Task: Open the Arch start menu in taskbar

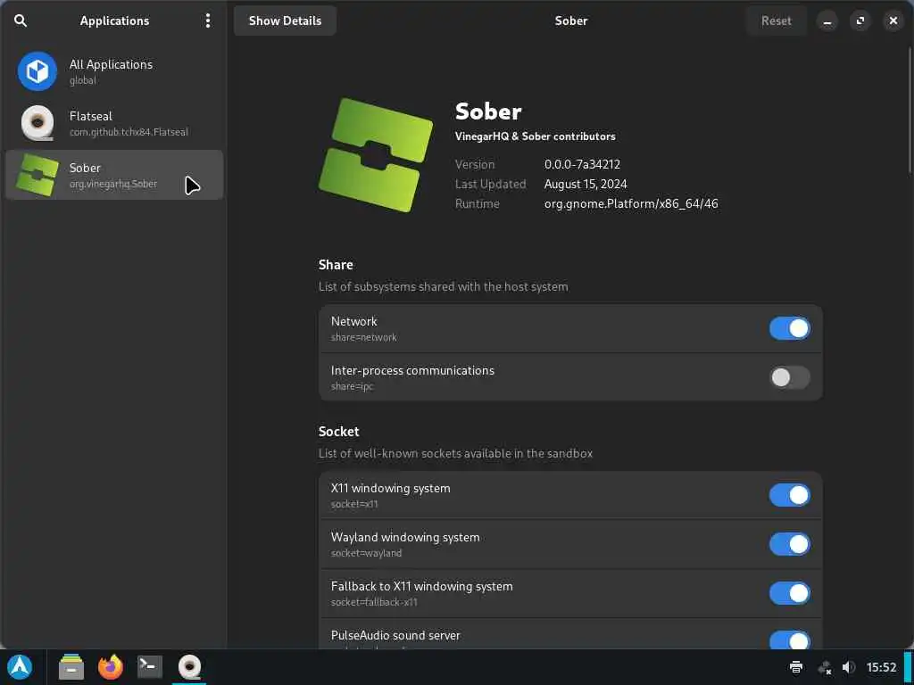Action: point(21,667)
